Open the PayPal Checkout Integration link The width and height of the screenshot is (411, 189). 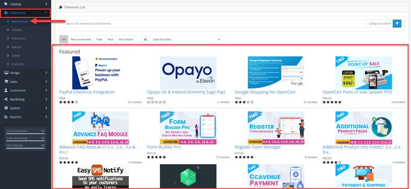[87, 92]
